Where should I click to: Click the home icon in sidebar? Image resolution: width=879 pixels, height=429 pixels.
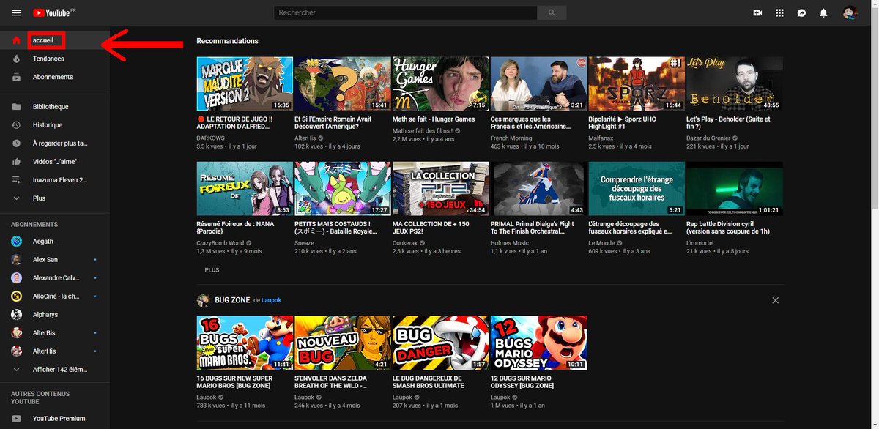(x=16, y=40)
